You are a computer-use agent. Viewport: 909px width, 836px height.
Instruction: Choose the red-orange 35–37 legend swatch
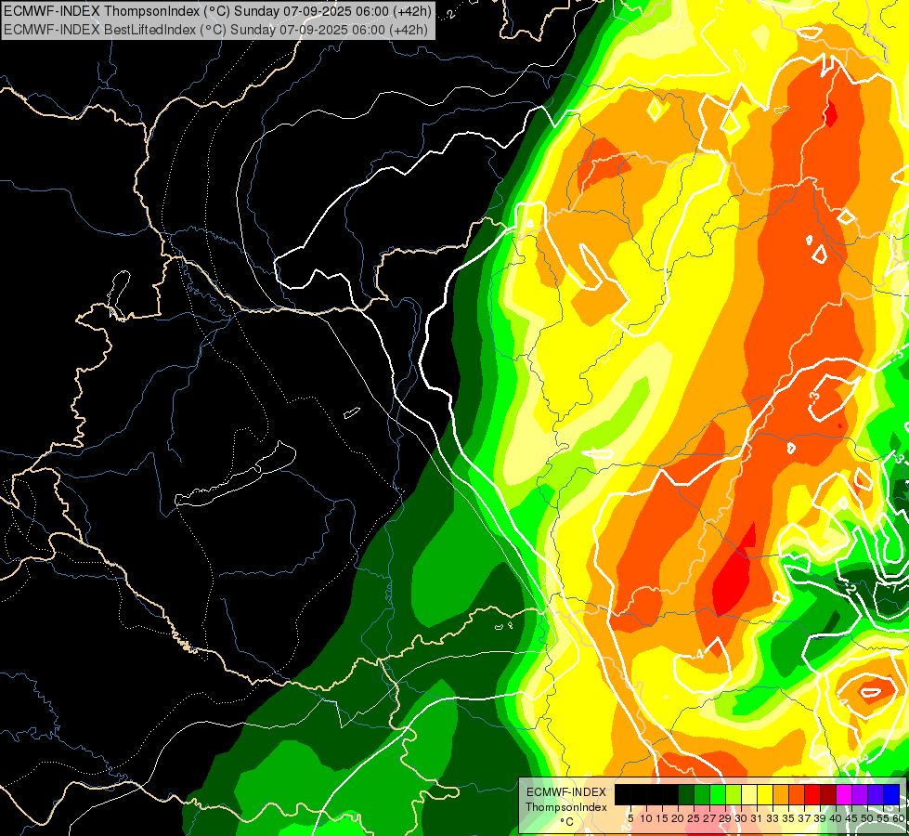(x=797, y=794)
